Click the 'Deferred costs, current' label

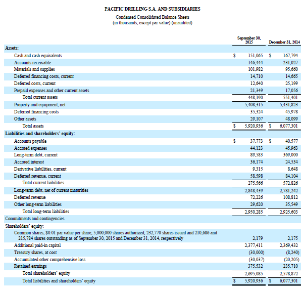(x=34, y=84)
